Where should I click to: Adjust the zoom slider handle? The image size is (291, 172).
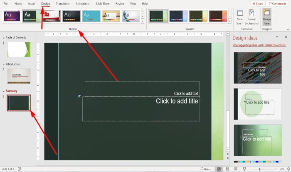[260, 169]
